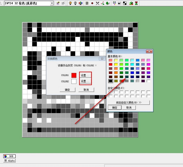This screenshot has width=183, height=167.
Task: Click the green leaf toolbar icon
Action: (108, 3)
